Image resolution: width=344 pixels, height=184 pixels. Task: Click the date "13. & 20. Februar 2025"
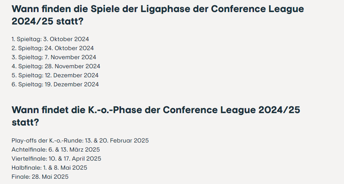(117, 141)
